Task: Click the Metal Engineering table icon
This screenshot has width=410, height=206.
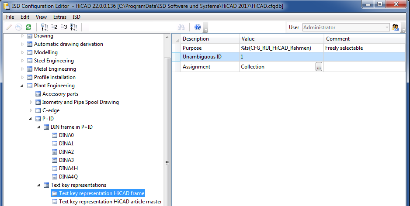Action: (x=30, y=69)
